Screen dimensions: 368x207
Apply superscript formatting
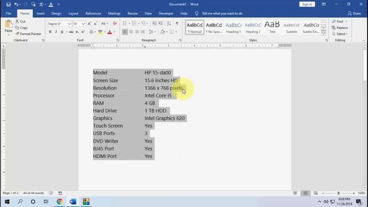[x=83, y=32]
